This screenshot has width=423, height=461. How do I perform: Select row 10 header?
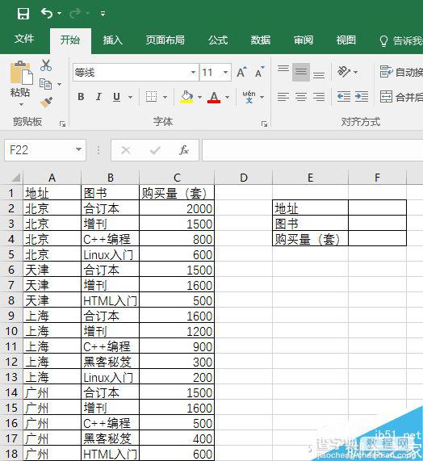point(11,331)
